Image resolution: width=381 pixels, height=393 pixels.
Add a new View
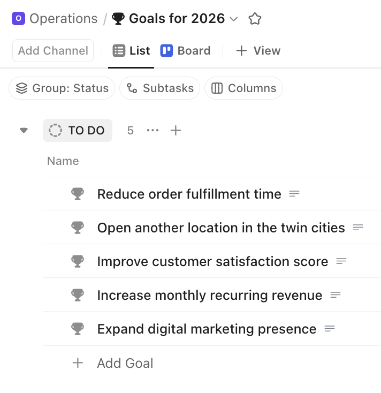click(258, 51)
